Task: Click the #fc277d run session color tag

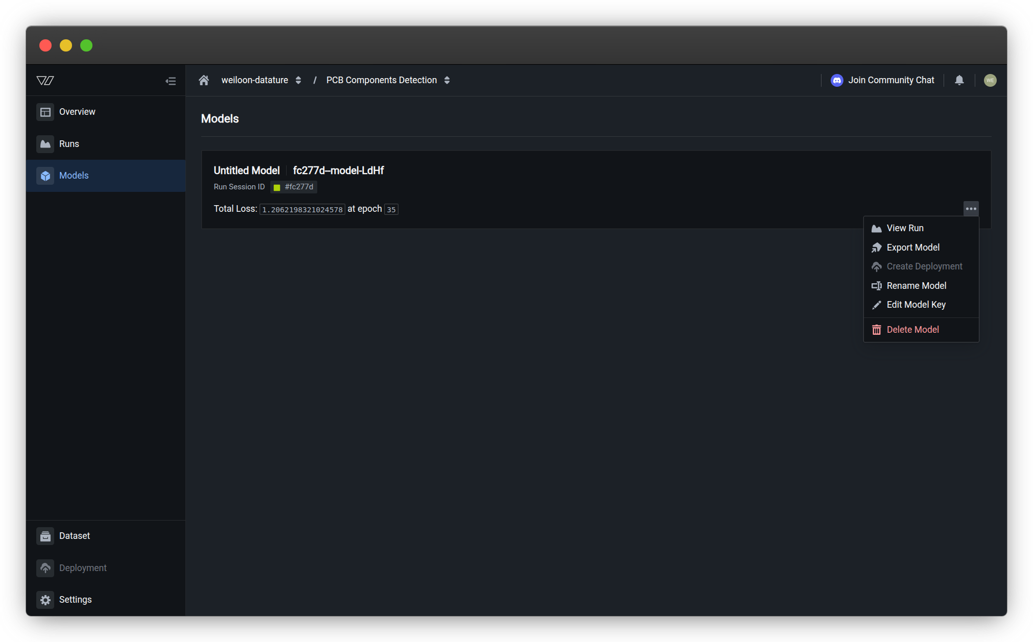Action: [294, 187]
